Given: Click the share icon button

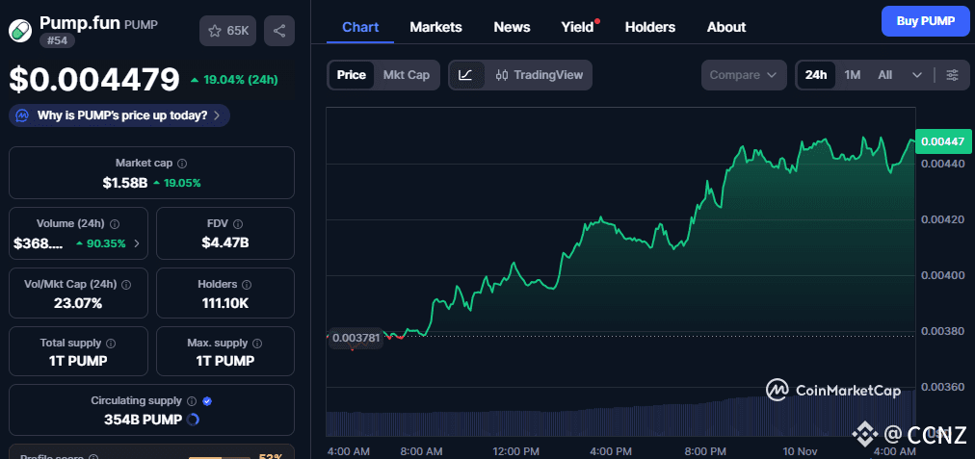Looking at the screenshot, I should (x=279, y=31).
